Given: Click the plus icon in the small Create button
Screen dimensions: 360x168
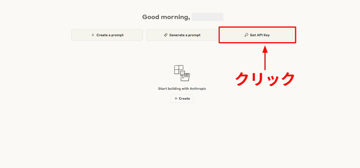Looking at the screenshot, I should point(176,98).
